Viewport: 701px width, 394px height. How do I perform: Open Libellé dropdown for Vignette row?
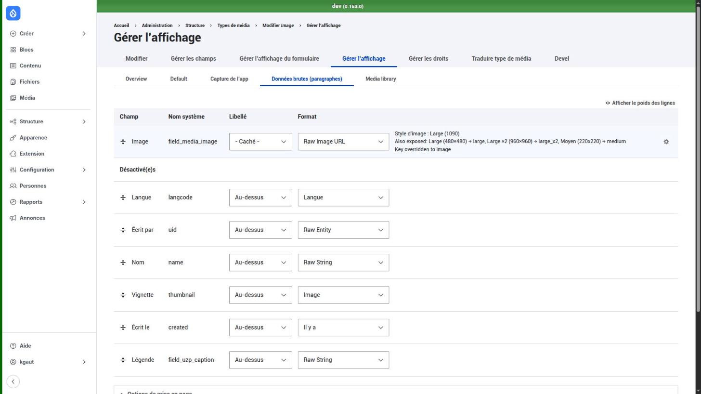pyautogui.click(x=260, y=295)
